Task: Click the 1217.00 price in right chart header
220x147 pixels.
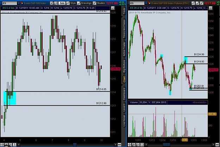Action: tap(210, 3)
